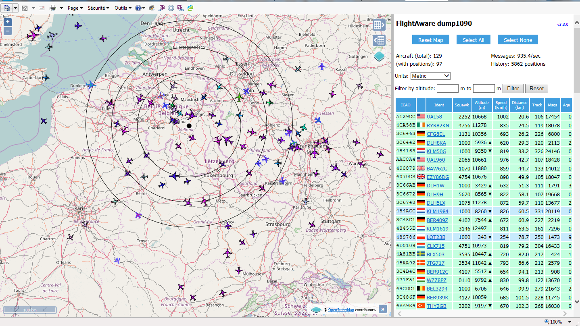Image resolution: width=580 pixels, height=326 pixels.
Task: Click the table horizontal scrollbar left arrow
Action: pyautogui.click(x=399, y=314)
